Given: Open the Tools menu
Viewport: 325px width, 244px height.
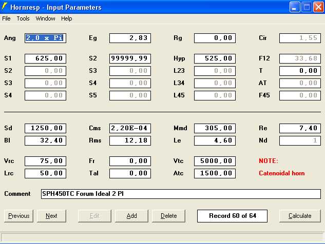Looking at the screenshot, I should pos(23,18).
